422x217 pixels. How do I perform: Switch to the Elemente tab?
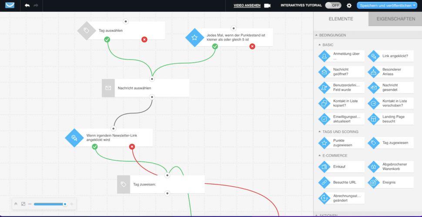point(341,19)
